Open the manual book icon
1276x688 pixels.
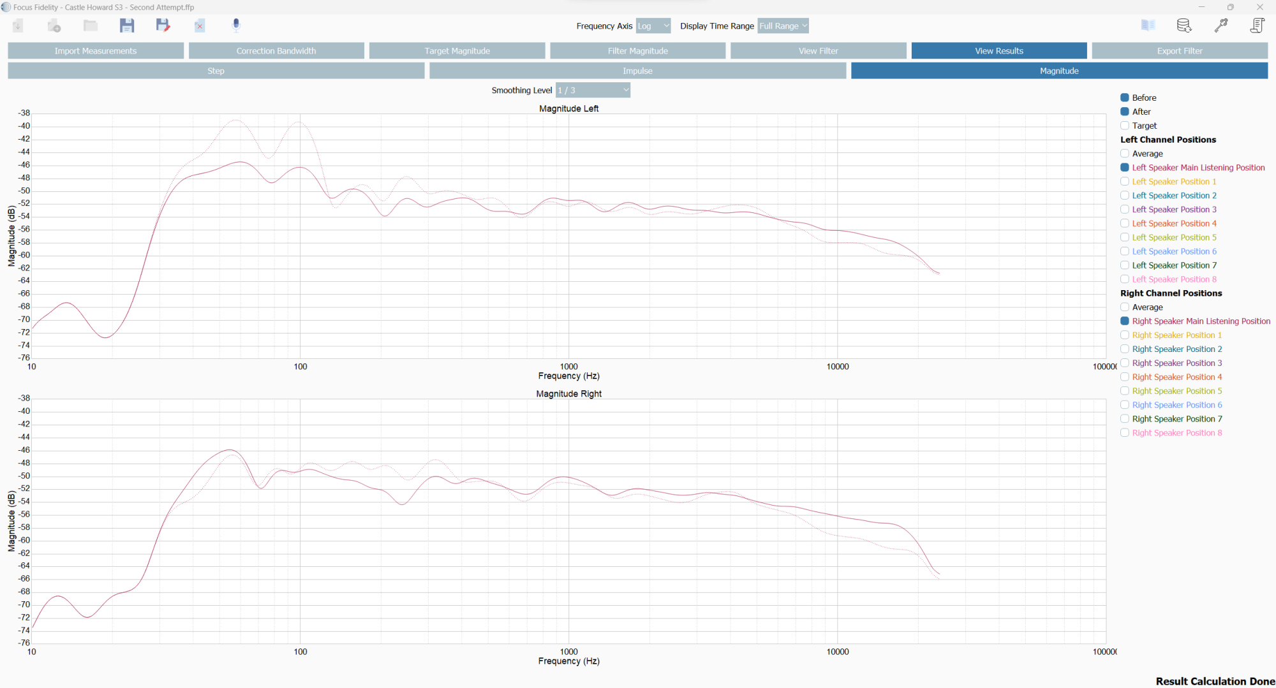tap(1148, 26)
